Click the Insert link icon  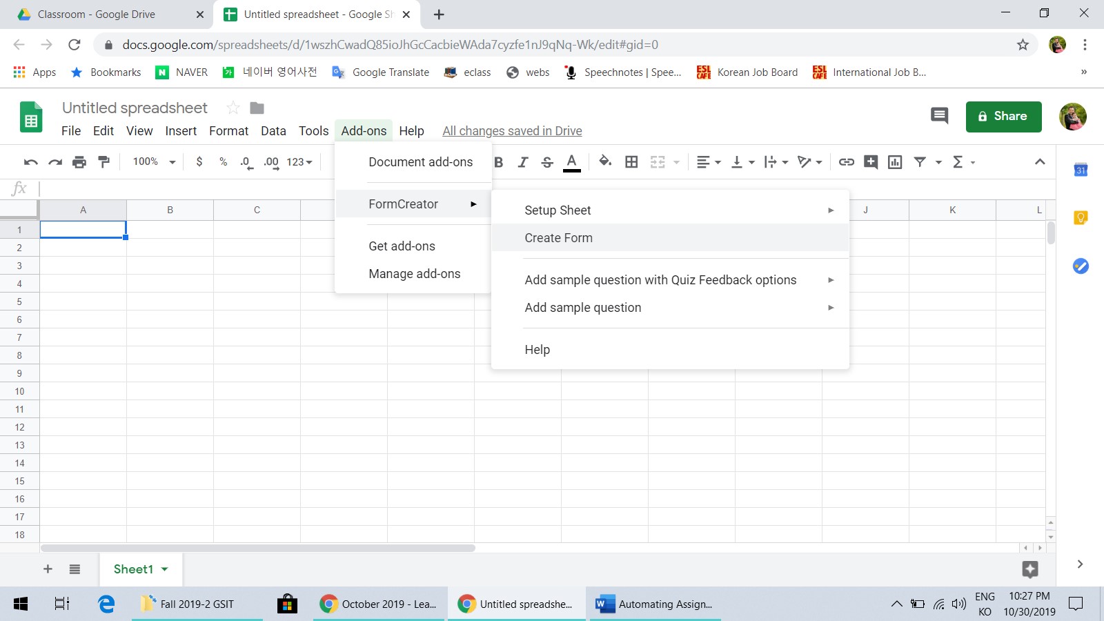coord(846,162)
